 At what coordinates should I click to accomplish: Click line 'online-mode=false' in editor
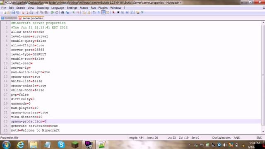click(28, 90)
